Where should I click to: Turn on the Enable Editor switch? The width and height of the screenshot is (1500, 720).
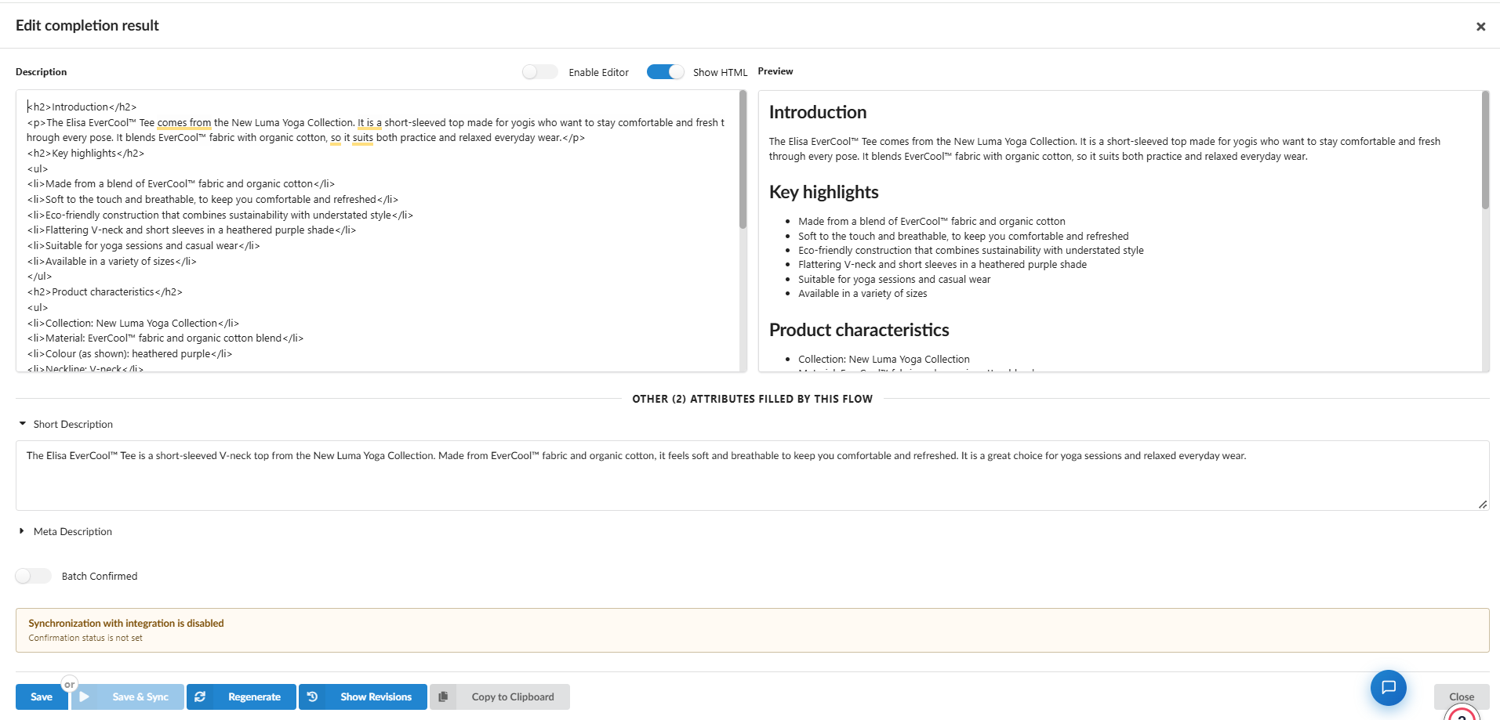pyautogui.click(x=539, y=72)
